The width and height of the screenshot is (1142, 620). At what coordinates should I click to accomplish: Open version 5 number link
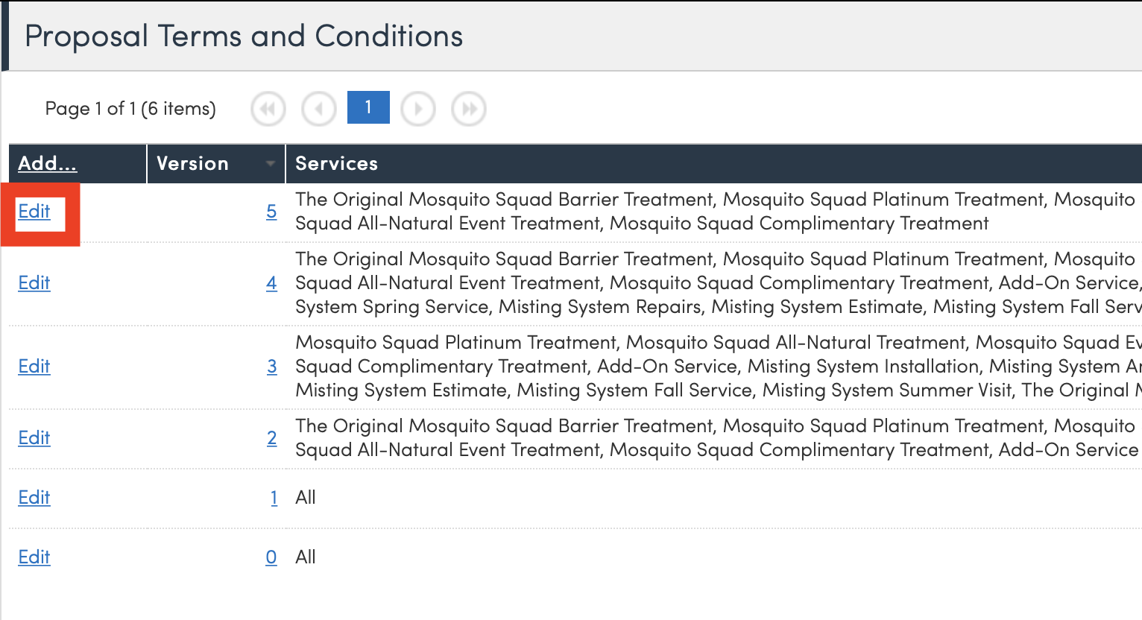click(x=271, y=212)
